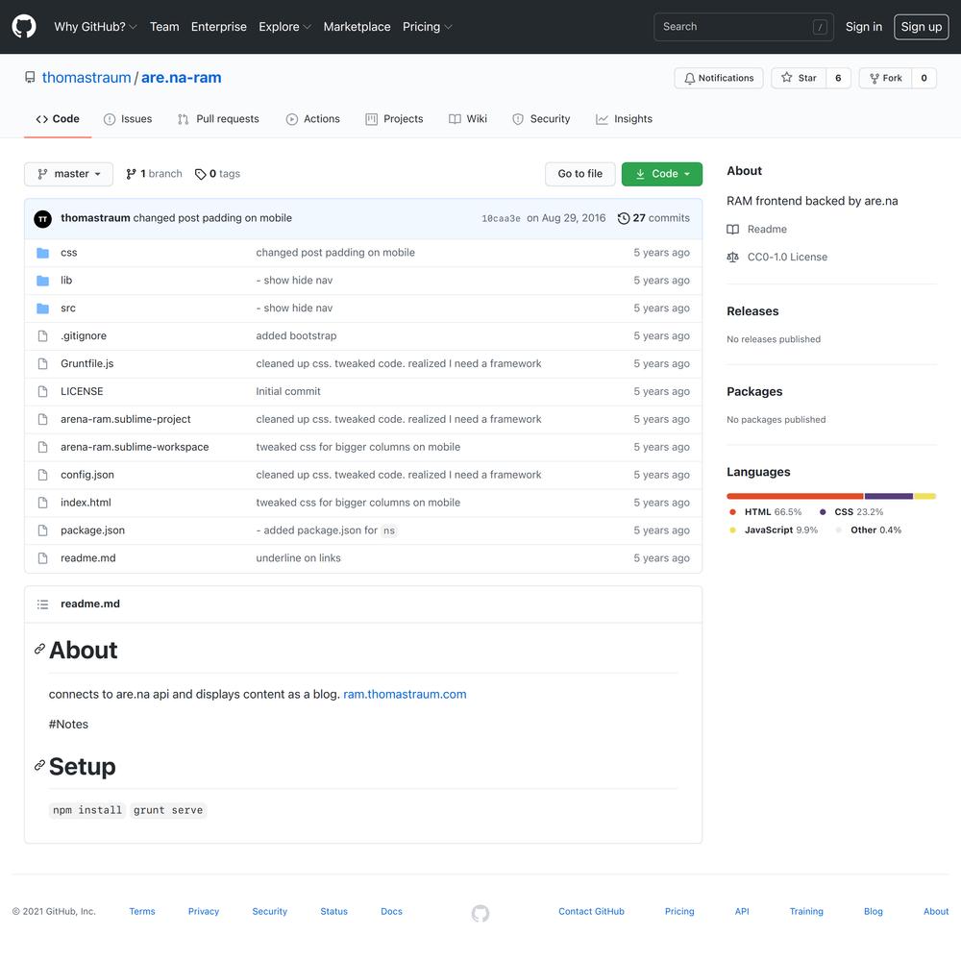Click the file icon for index.html
Image resolution: width=961 pixels, height=961 pixels.
[42, 503]
